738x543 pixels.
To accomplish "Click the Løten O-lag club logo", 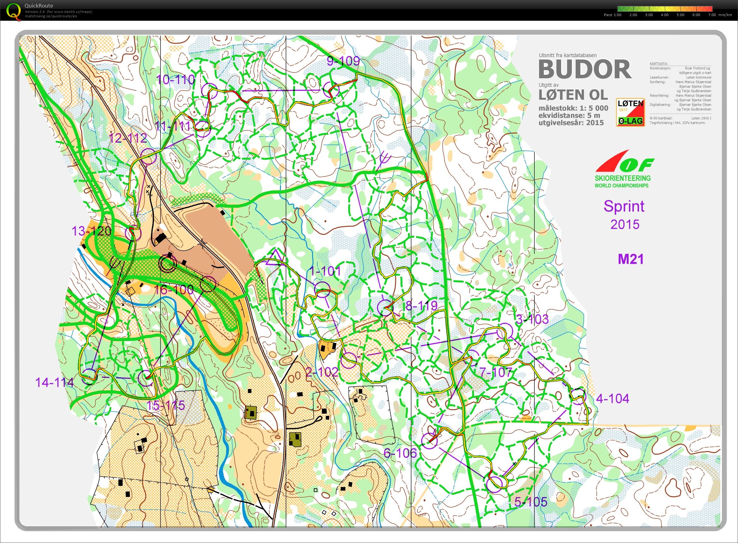I will pyautogui.click(x=630, y=112).
